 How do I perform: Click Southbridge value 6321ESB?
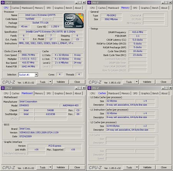(x=50, y=114)
